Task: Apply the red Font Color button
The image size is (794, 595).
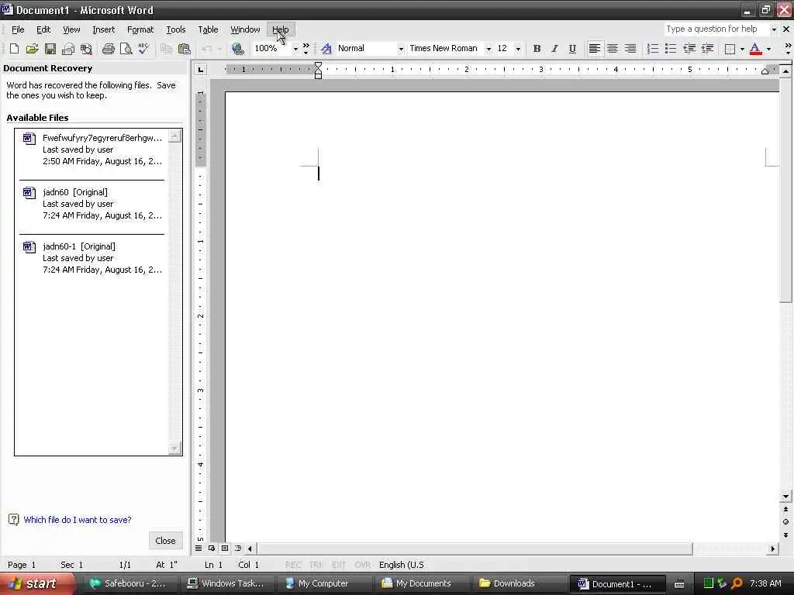Action: pos(755,49)
